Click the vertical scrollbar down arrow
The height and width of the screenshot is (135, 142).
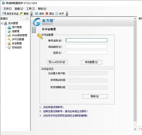135,129
